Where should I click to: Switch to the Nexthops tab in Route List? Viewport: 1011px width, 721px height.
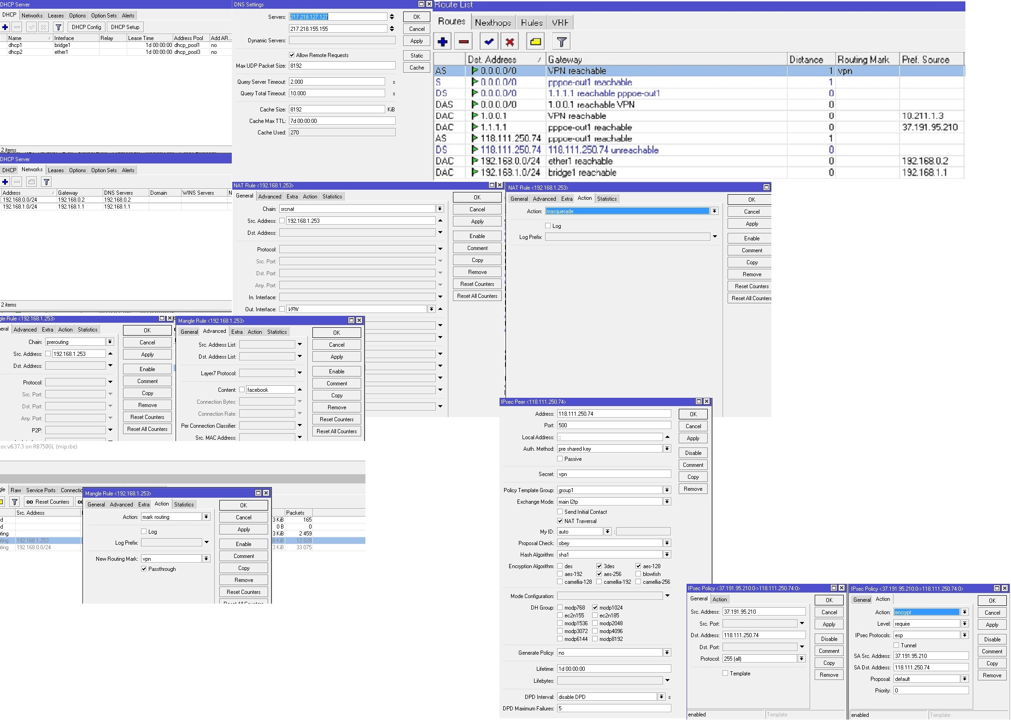[x=493, y=23]
